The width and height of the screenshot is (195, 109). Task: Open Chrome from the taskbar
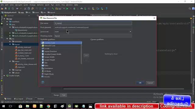point(48,106)
